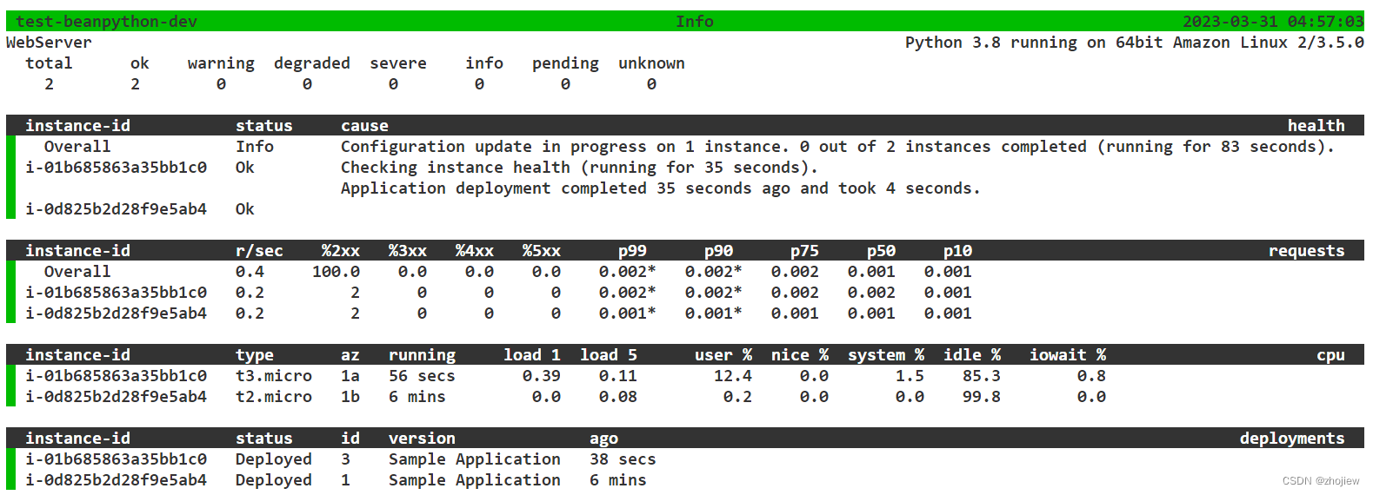Click the p99 column header
Viewport: 1373px width, 495px height.
click(x=632, y=251)
